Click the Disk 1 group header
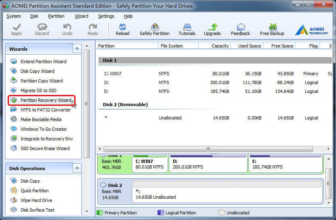This screenshot has height=220, width=336. pos(215,60)
